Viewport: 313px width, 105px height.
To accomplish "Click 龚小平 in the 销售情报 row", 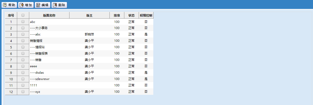I will 89,41.
